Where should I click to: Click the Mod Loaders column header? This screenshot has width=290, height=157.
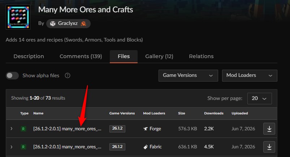[x=154, y=113]
